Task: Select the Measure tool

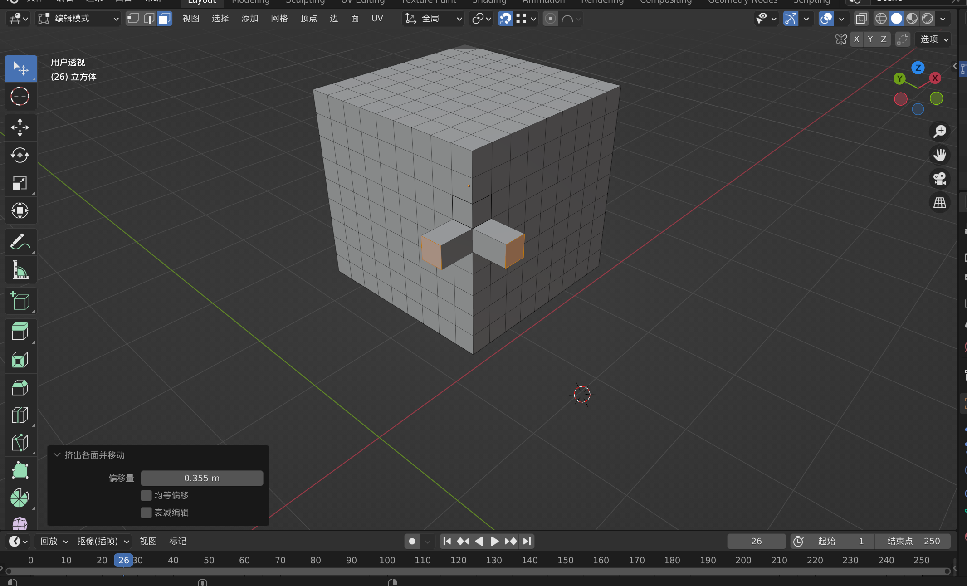Action: pos(20,270)
